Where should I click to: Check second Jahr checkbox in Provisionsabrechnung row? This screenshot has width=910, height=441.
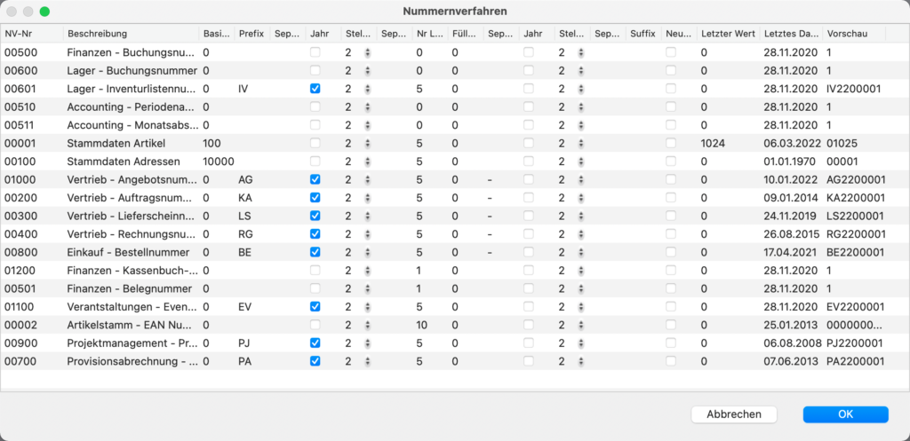pyautogui.click(x=529, y=361)
